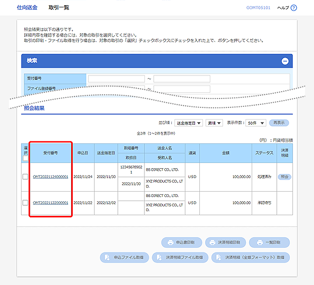The width and height of the screenshot is (314, 285).
Task: Select the 仕向送金 menu item
Action: point(27,8)
